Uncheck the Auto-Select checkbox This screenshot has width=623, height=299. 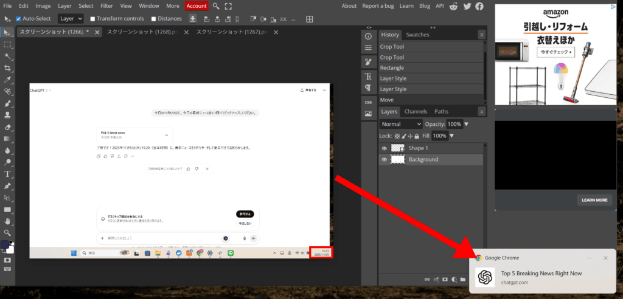coord(18,19)
